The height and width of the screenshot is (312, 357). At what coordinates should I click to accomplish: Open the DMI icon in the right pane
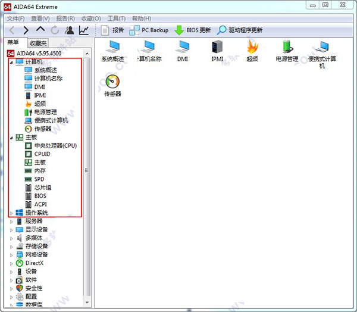click(x=183, y=51)
